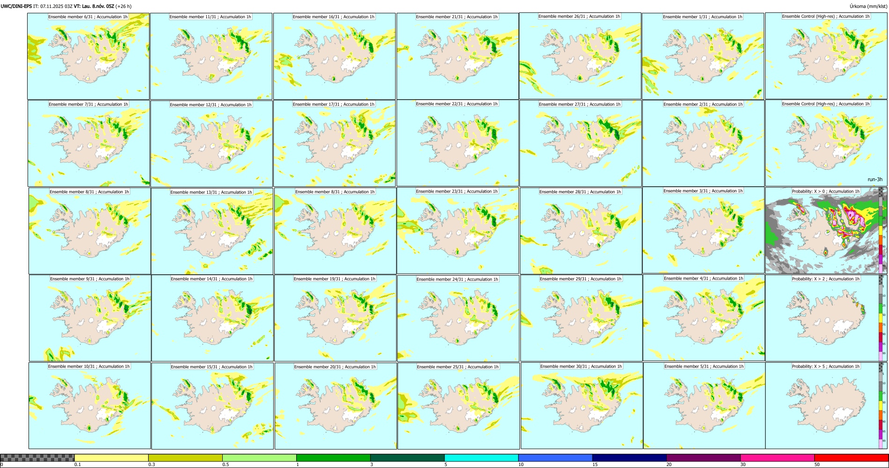
Task: Click the 'IT: 07.11.2025 03Z' initial time text
Action: (x=53, y=7)
